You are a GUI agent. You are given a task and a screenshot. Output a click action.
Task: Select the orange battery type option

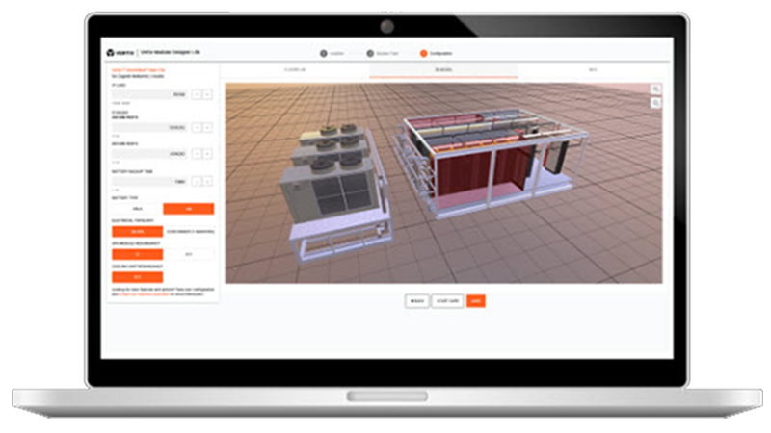[x=189, y=208]
